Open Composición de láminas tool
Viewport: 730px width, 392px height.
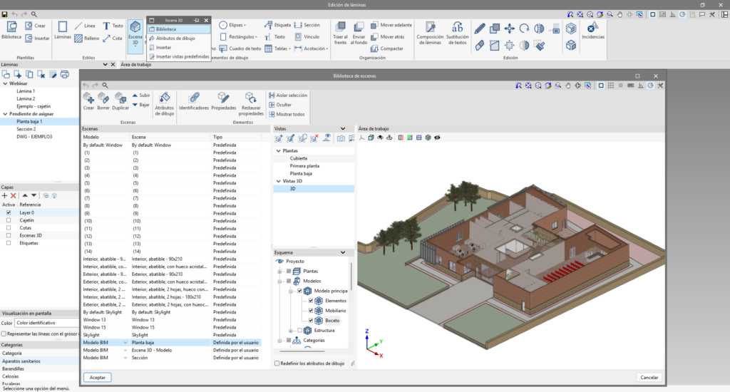pos(430,29)
